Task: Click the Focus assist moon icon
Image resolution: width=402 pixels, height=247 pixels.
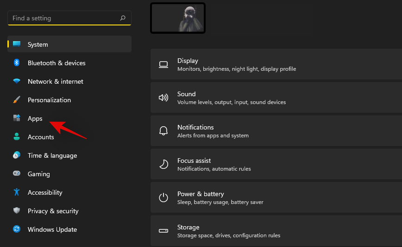Action: coord(163,164)
